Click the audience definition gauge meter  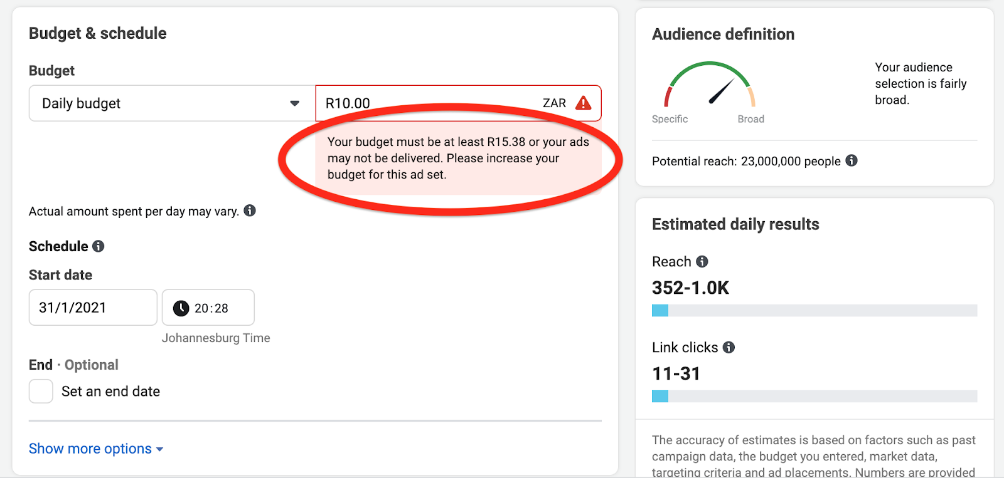click(x=710, y=85)
